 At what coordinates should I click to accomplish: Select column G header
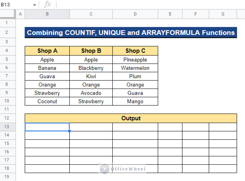[x=223, y=14]
